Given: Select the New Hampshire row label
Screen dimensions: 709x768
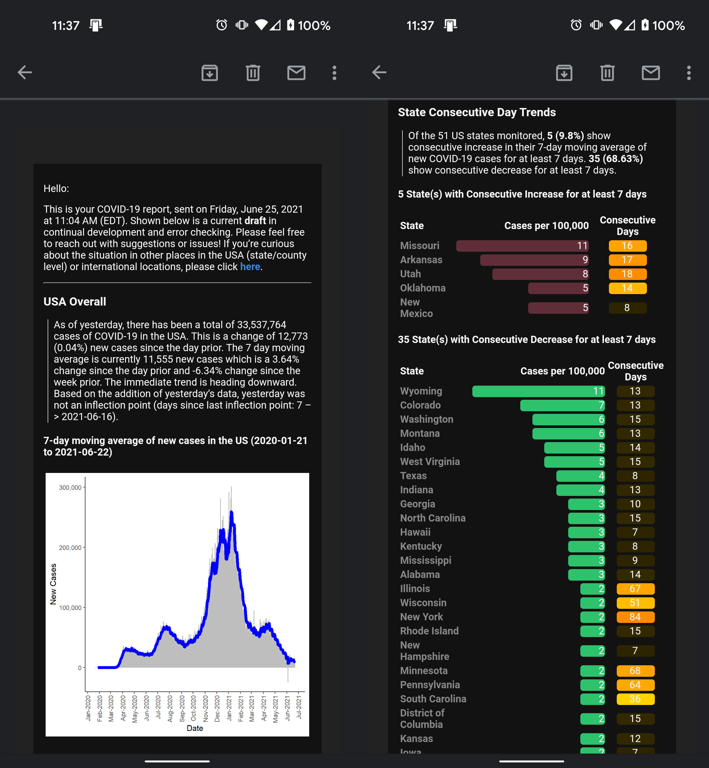Looking at the screenshot, I should [425, 651].
